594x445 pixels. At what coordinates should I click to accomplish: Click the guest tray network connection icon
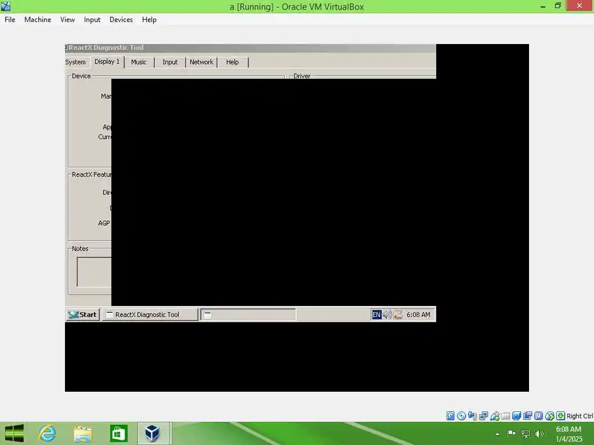click(398, 315)
